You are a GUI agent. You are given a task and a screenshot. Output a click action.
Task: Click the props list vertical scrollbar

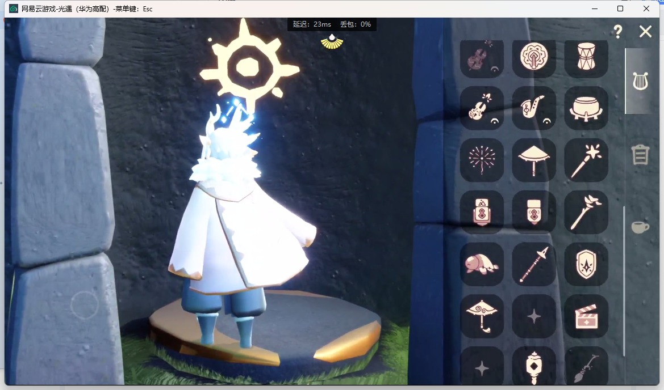624,281
